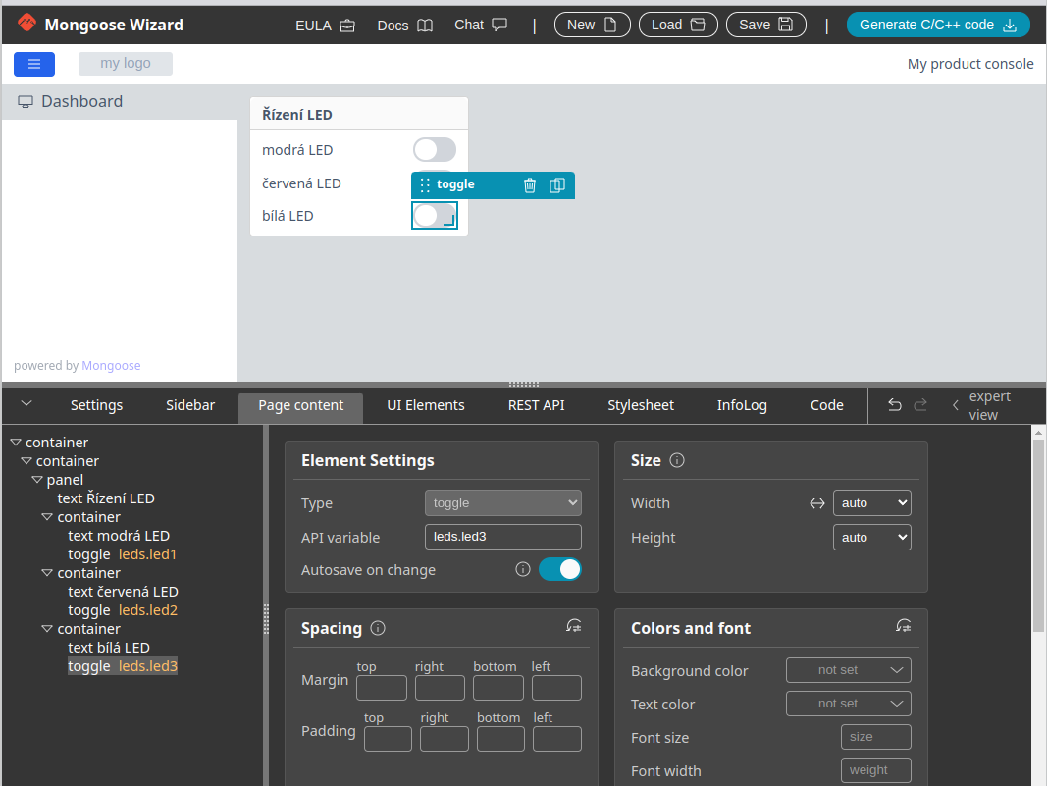
Task: Click the undo arrow icon
Action: pyautogui.click(x=895, y=405)
